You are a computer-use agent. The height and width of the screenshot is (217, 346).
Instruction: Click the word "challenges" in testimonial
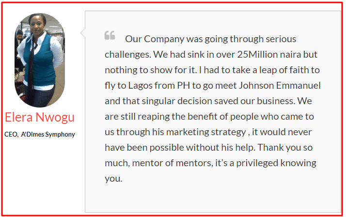click(x=127, y=54)
